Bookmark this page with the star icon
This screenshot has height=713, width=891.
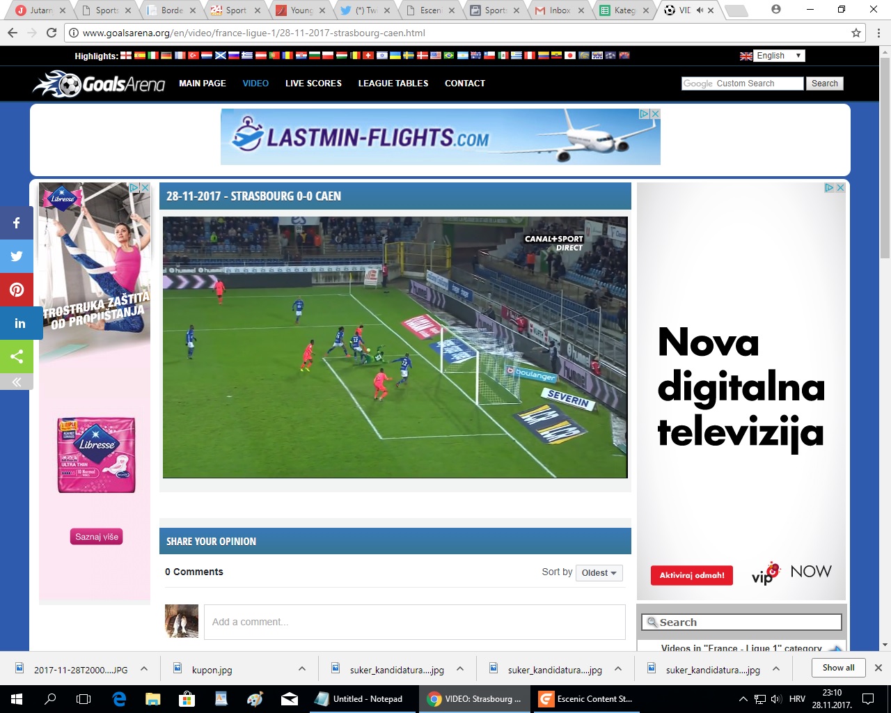(856, 33)
